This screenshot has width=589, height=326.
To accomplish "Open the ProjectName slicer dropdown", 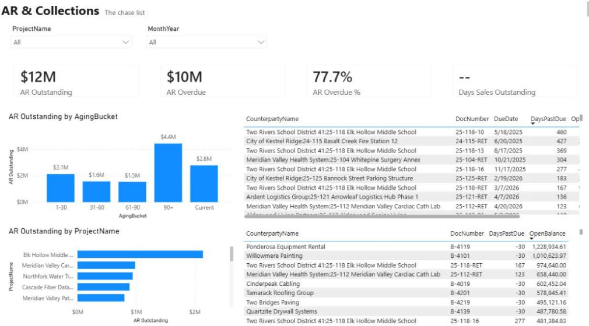I will (71, 42).
